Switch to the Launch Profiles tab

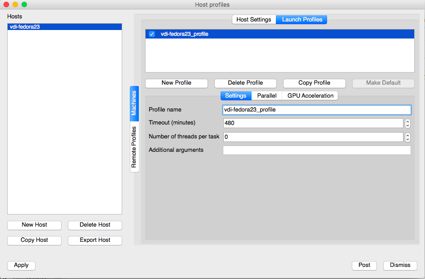coord(302,20)
